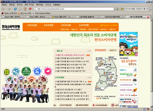Click the '바로가기' button next to 전국상담센터
Screen dimensions: 153x111
(x=113, y=50)
